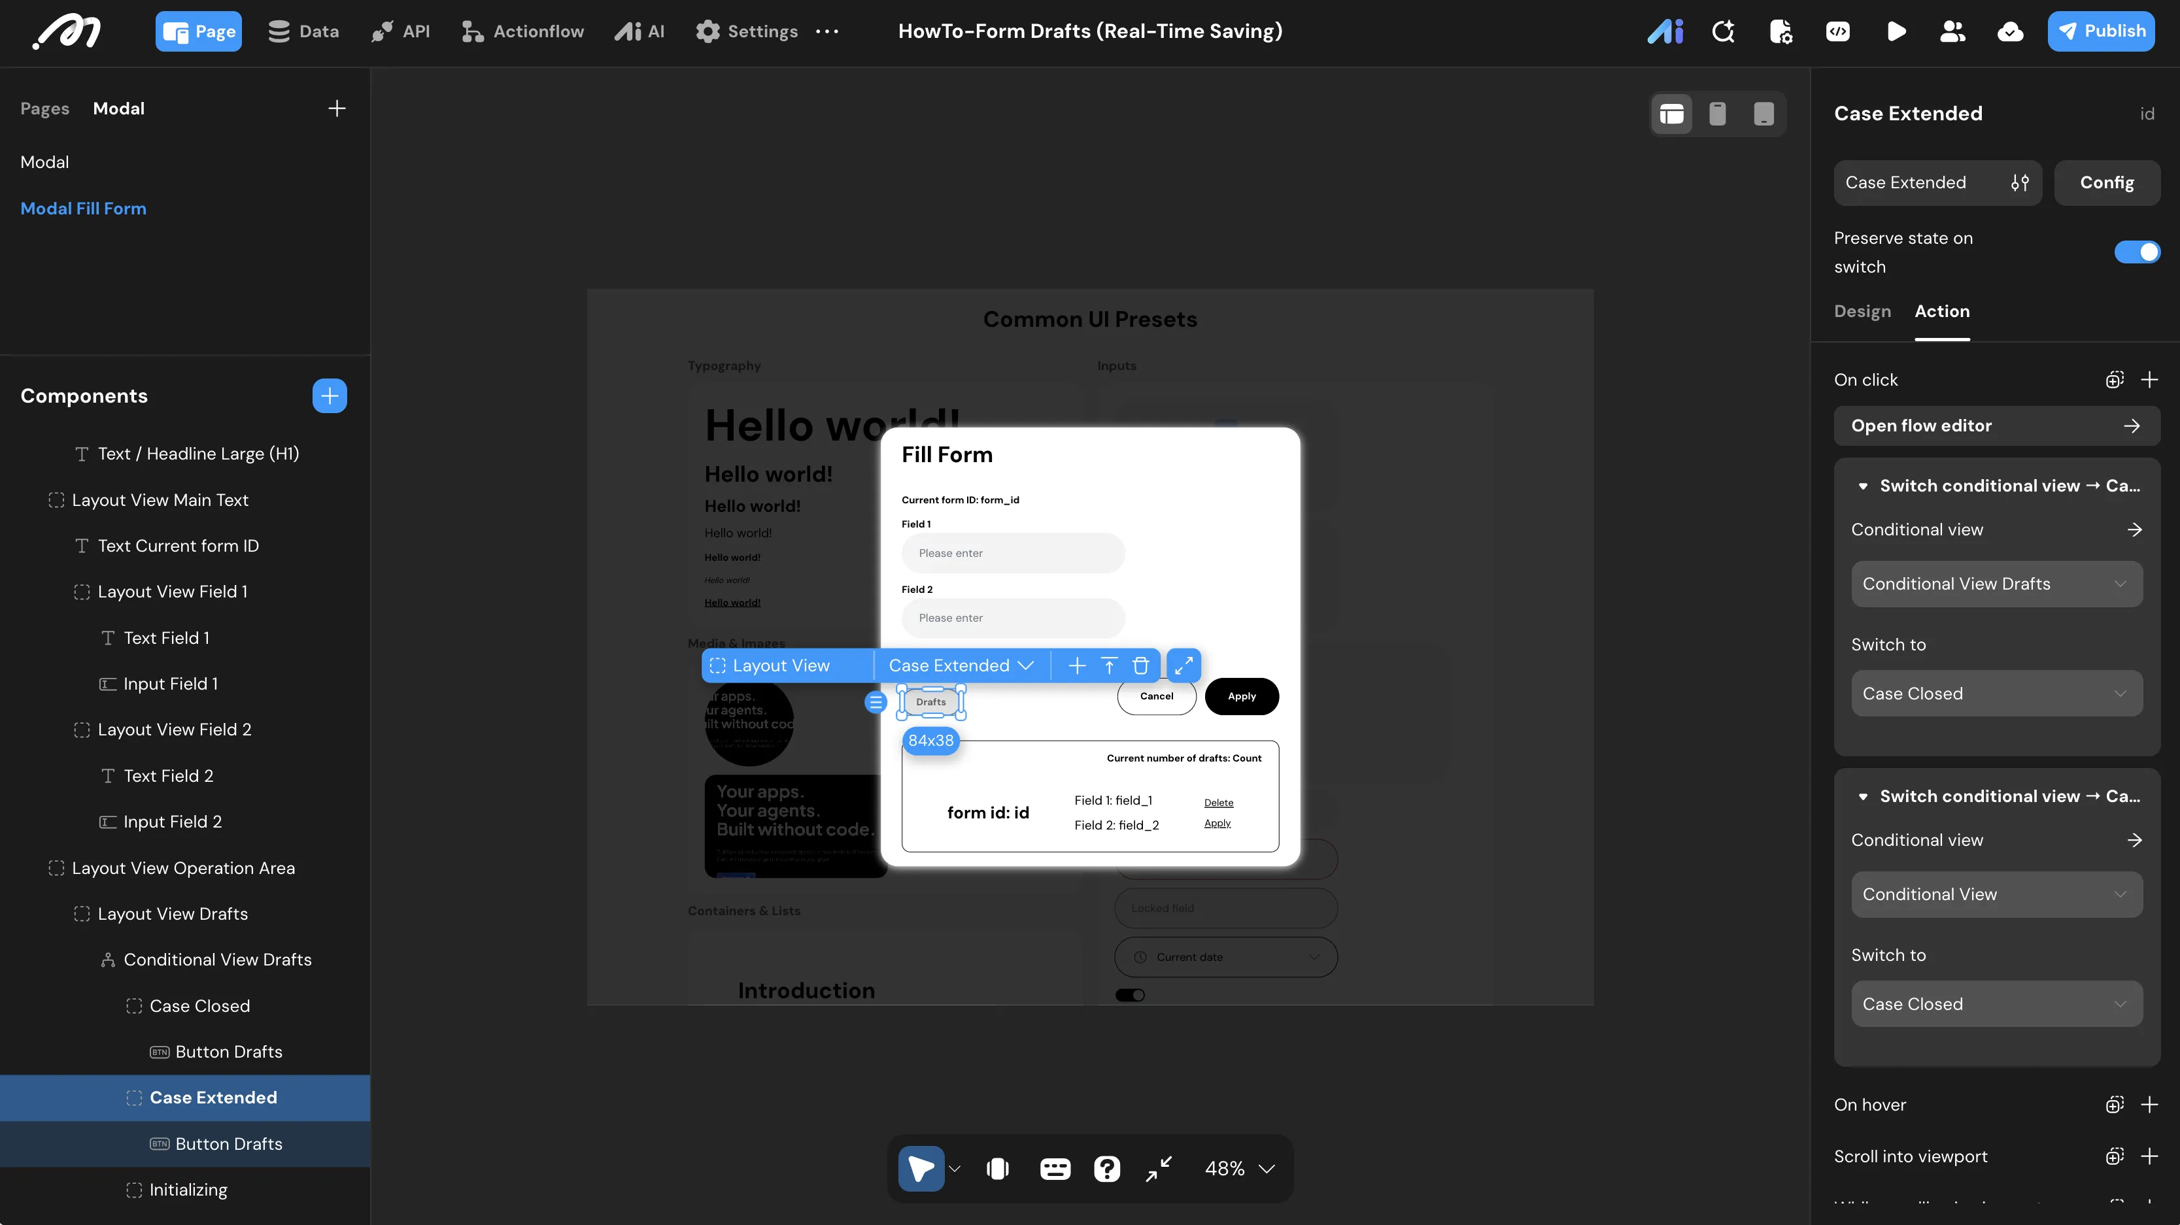Open the Conditional View dropdown in second action
Viewport: 2180px width, 1225px height.
pos(1996,894)
